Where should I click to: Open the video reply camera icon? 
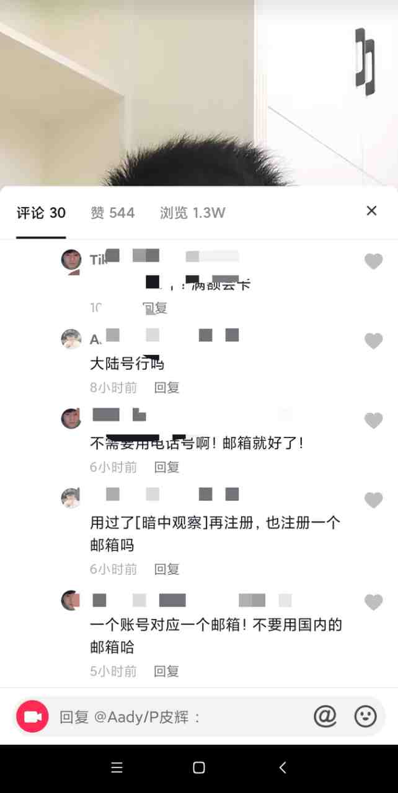pos(32,716)
